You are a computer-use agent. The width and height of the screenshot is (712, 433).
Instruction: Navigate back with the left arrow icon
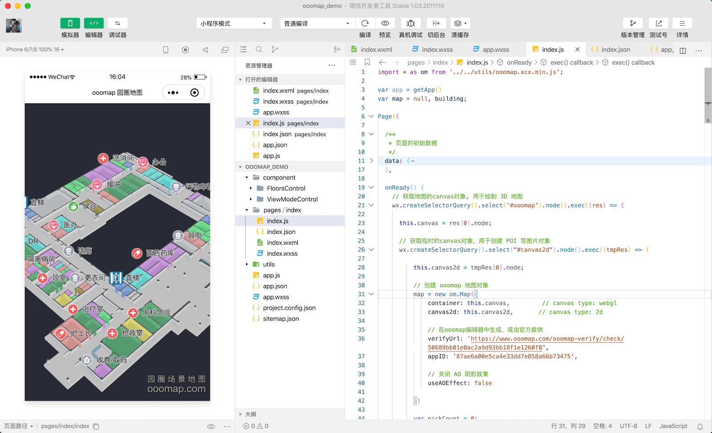click(382, 63)
